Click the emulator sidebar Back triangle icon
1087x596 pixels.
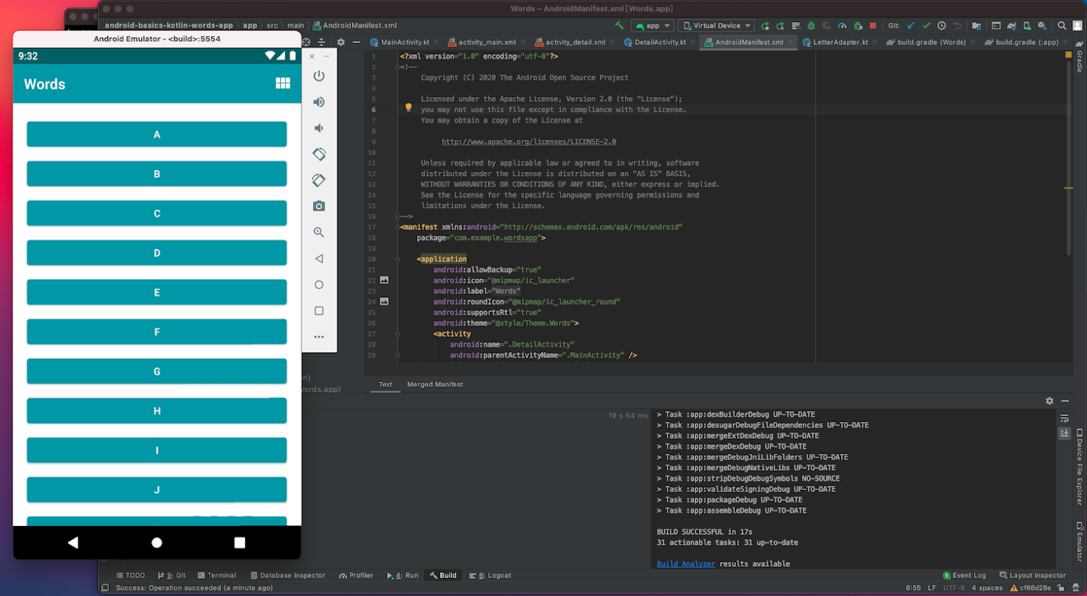319,258
